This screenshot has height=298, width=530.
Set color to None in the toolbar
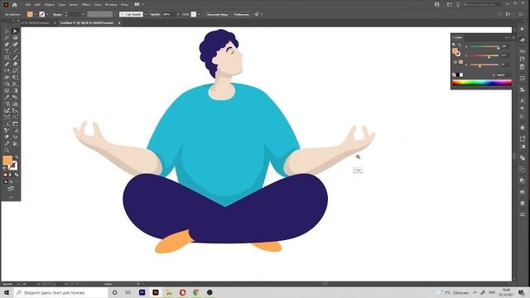tap(17, 175)
